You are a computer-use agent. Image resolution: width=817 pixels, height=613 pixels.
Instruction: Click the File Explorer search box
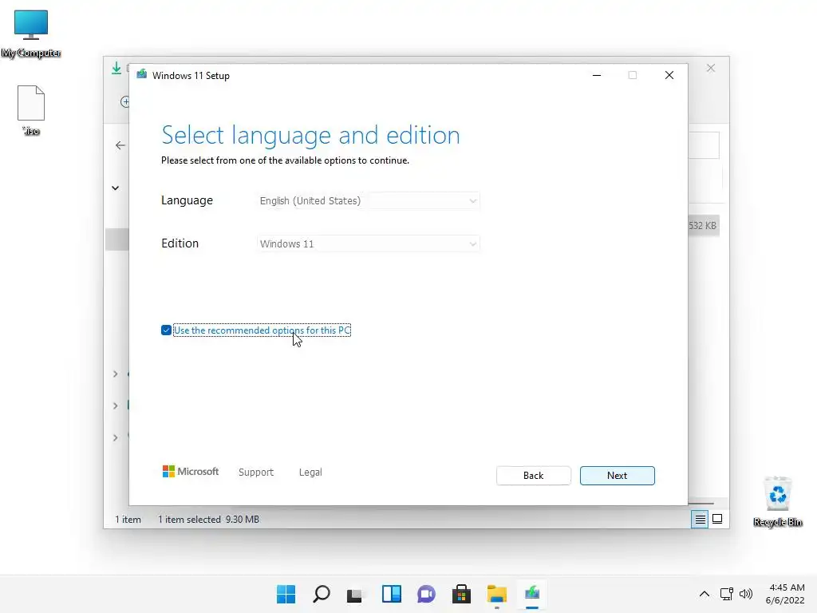coord(704,145)
